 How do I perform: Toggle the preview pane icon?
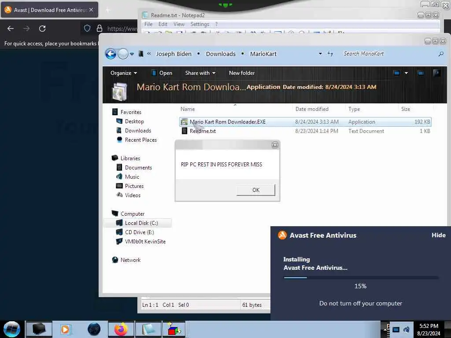click(421, 73)
